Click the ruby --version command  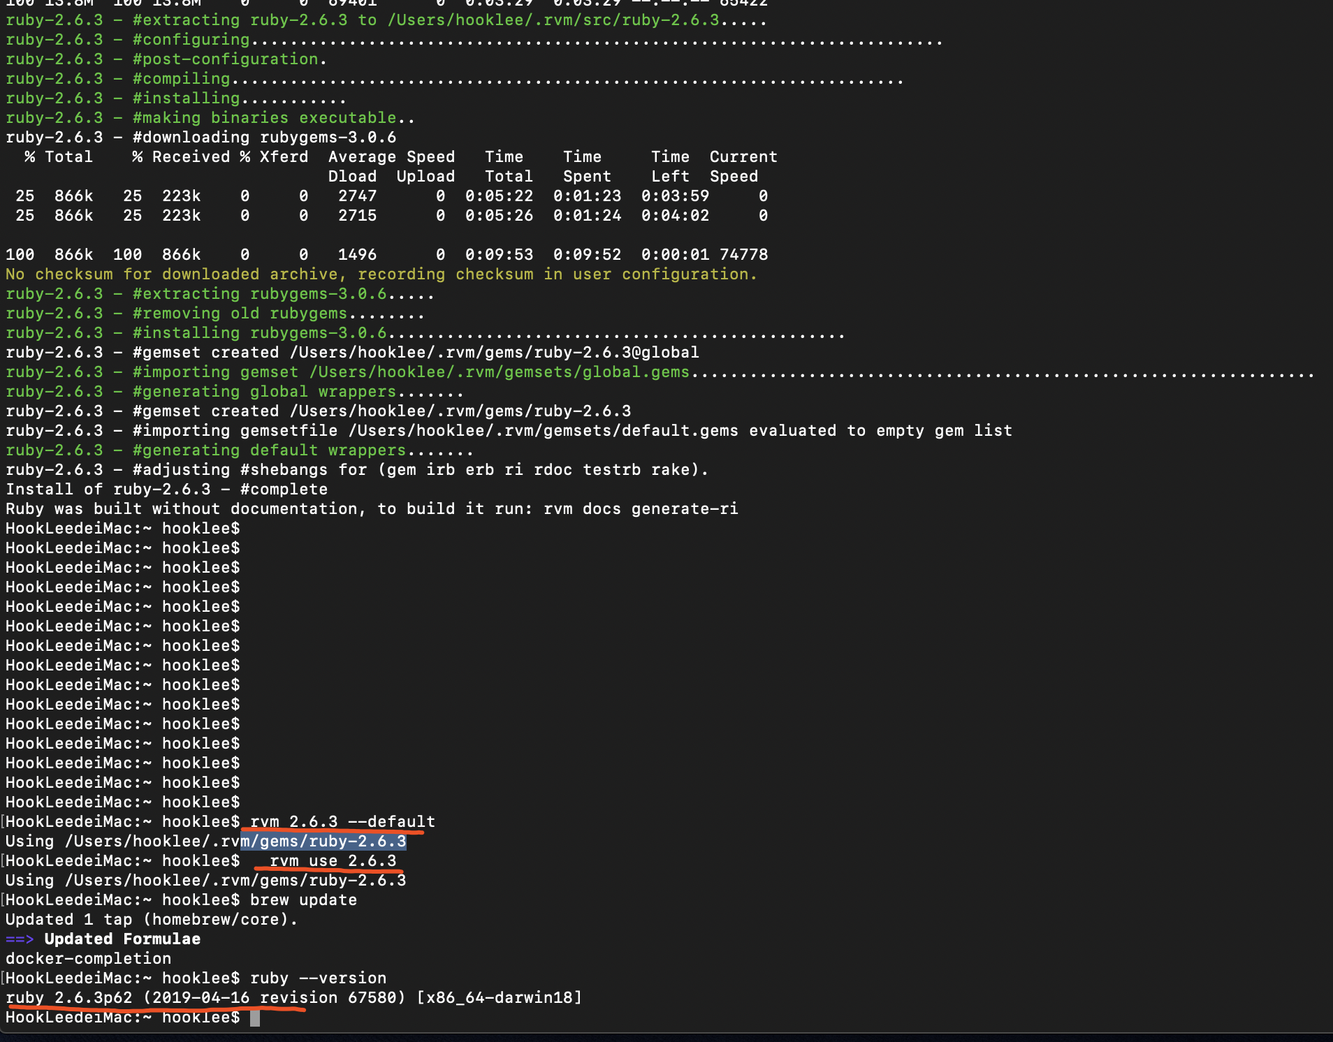(318, 978)
